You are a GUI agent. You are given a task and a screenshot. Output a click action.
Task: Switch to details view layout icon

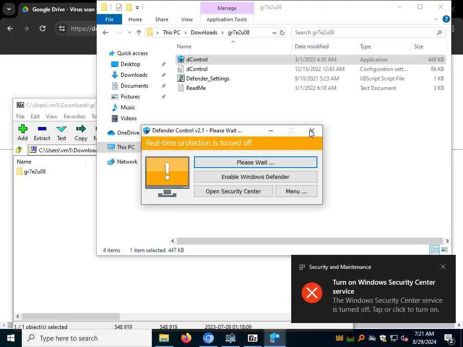tap(435, 250)
